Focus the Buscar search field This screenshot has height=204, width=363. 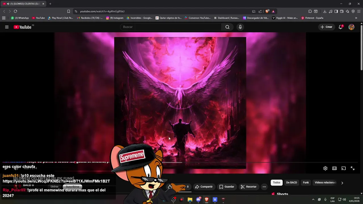171,27
